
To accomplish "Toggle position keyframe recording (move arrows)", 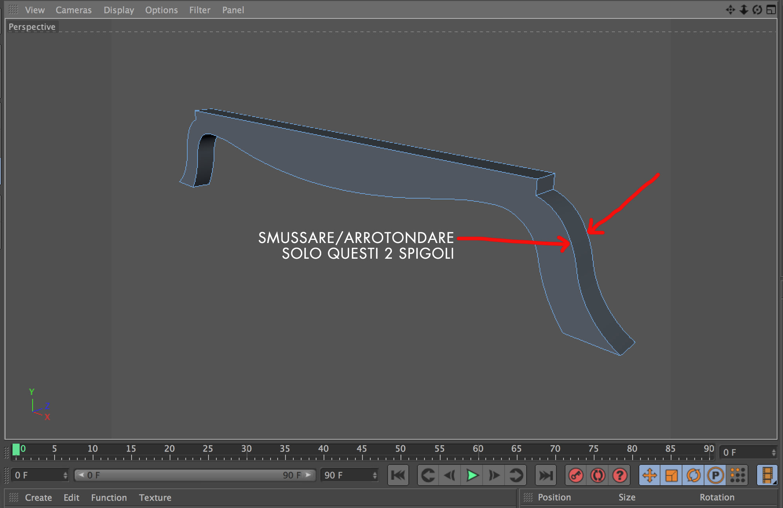I will pyautogui.click(x=649, y=475).
